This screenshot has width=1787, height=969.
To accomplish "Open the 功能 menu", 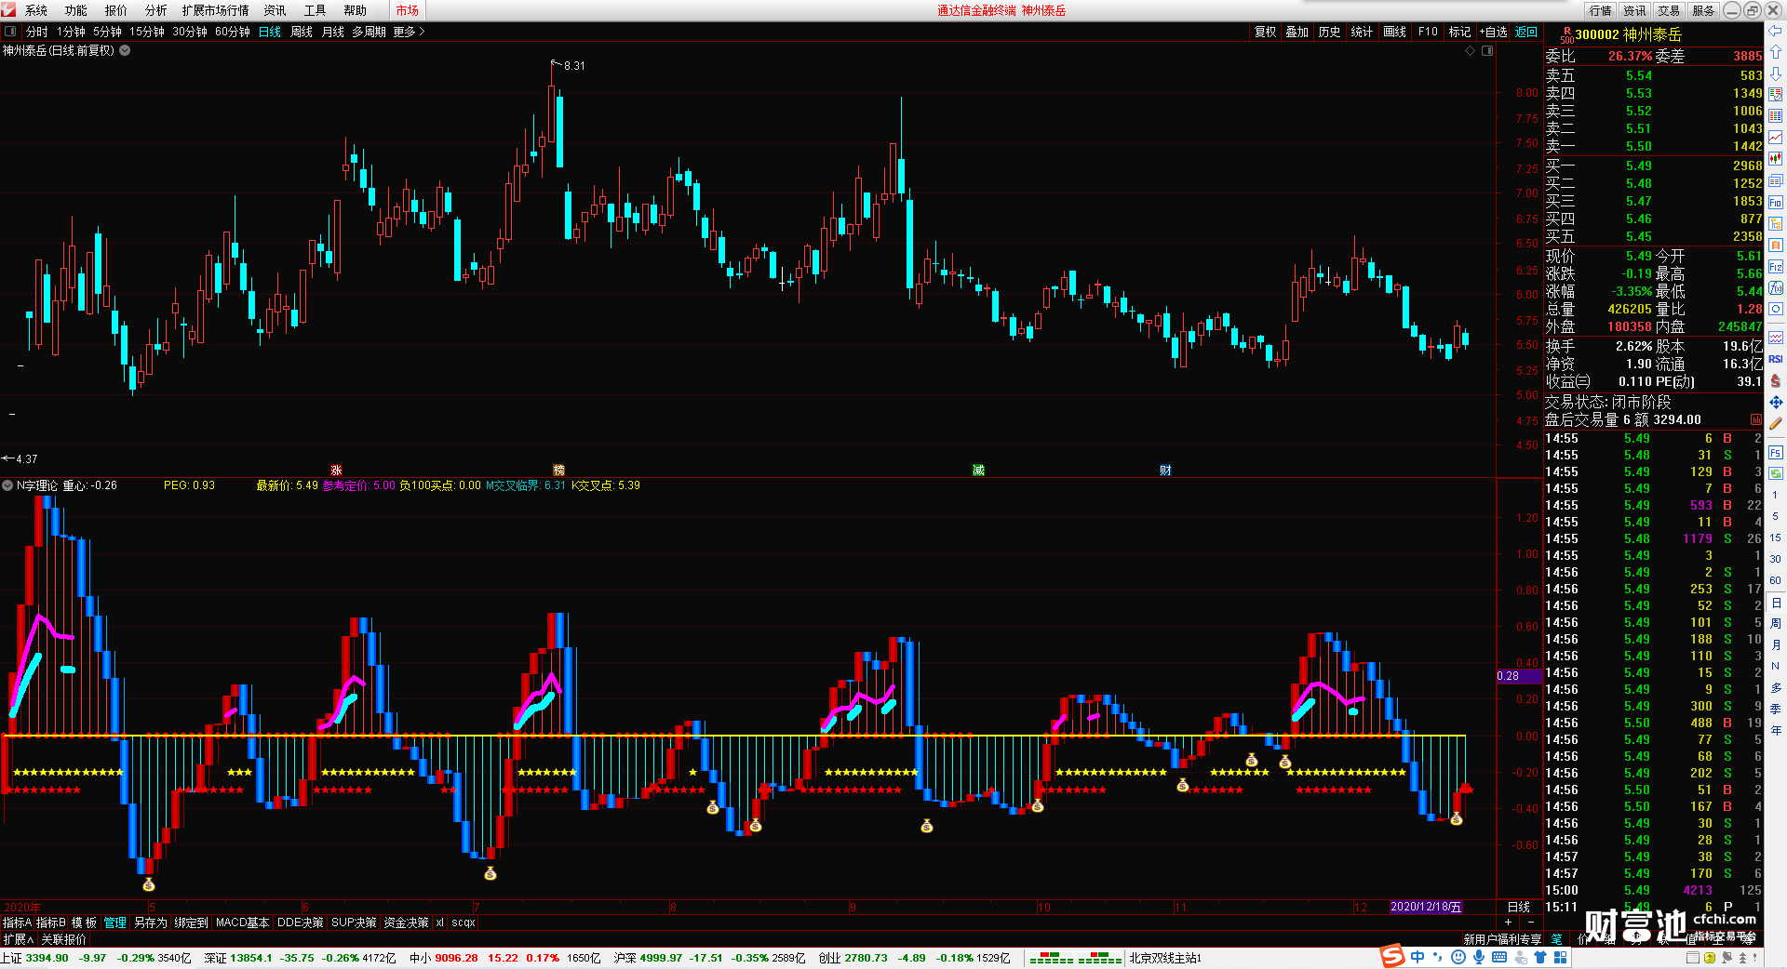I will pos(76,10).
